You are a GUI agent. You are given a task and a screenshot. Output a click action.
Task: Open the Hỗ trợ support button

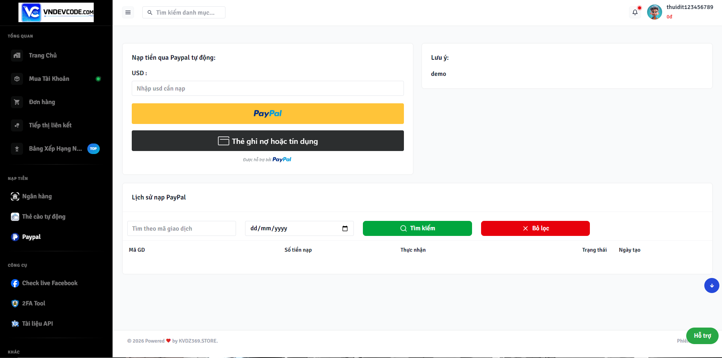coord(702,336)
